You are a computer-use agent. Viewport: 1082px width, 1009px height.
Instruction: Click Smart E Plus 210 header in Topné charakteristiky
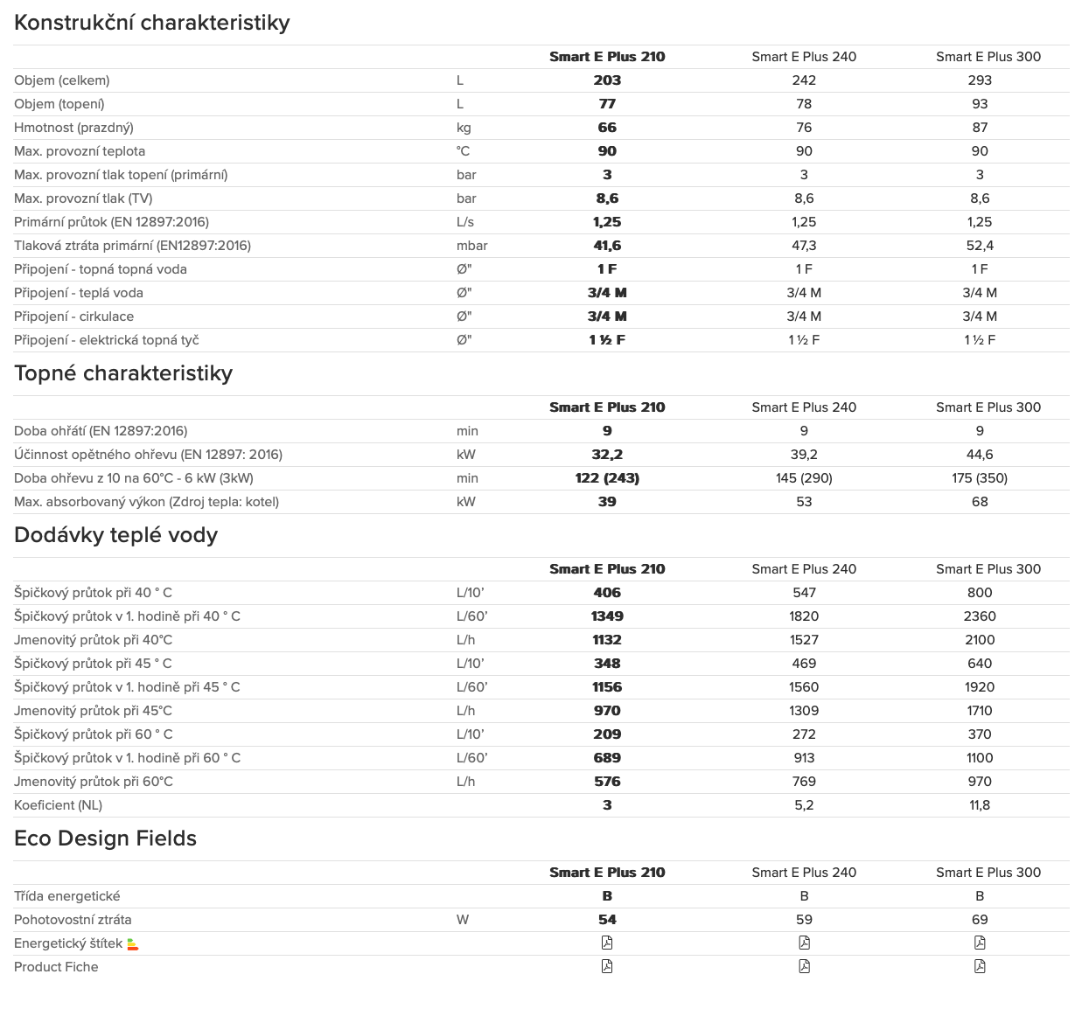click(x=607, y=407)
